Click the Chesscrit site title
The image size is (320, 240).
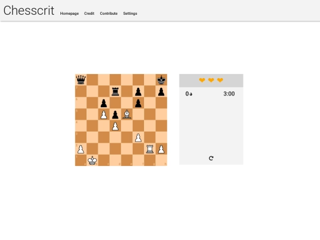click(29, 11)
